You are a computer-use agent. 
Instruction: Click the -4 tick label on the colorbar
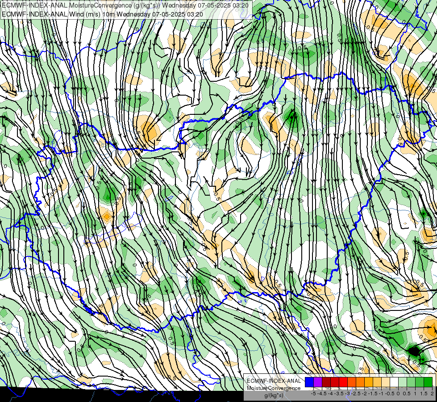330,394
